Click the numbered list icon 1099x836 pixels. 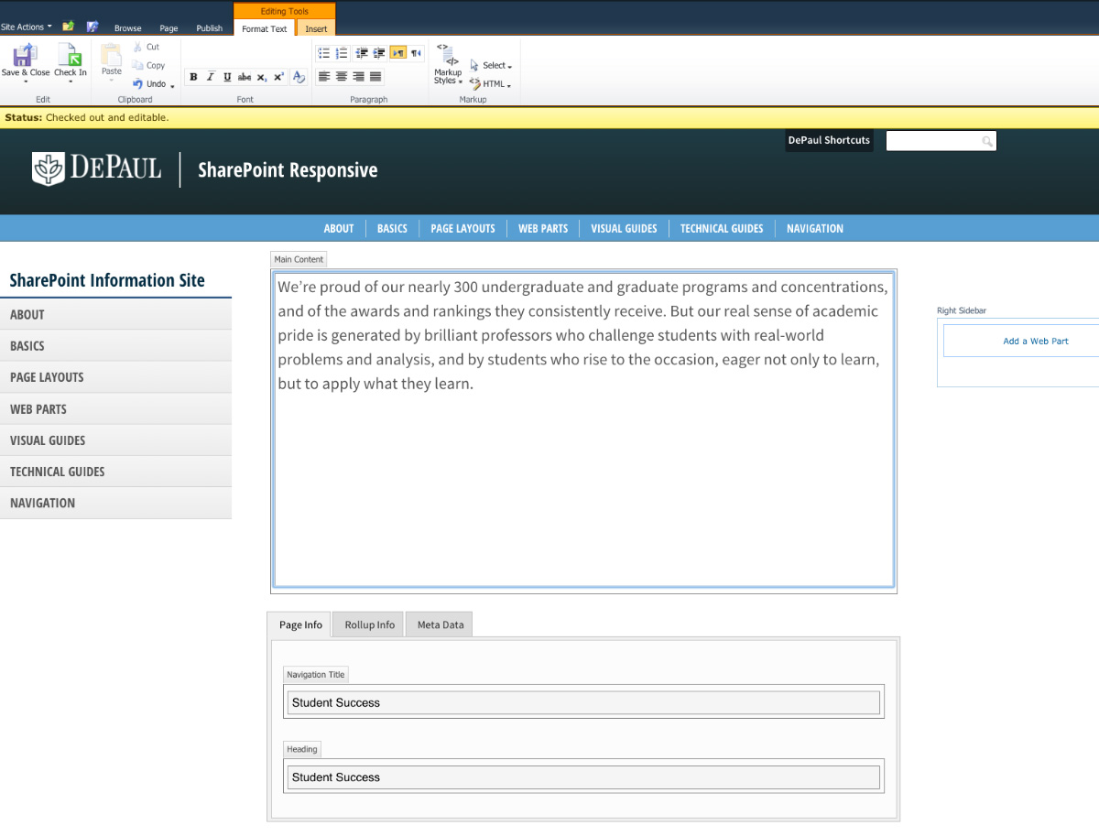coord(340,52)
